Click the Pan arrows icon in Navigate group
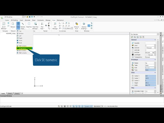The image size is (164, 123). (x=8, y=23)
